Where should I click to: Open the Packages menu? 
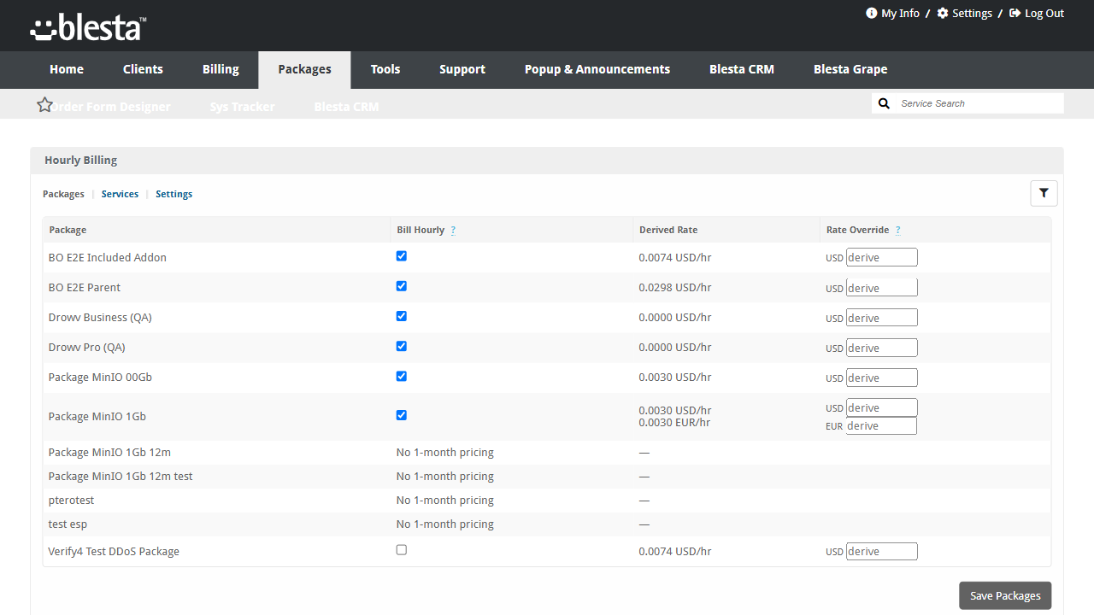pyautogui.click(x=304, y=69)
